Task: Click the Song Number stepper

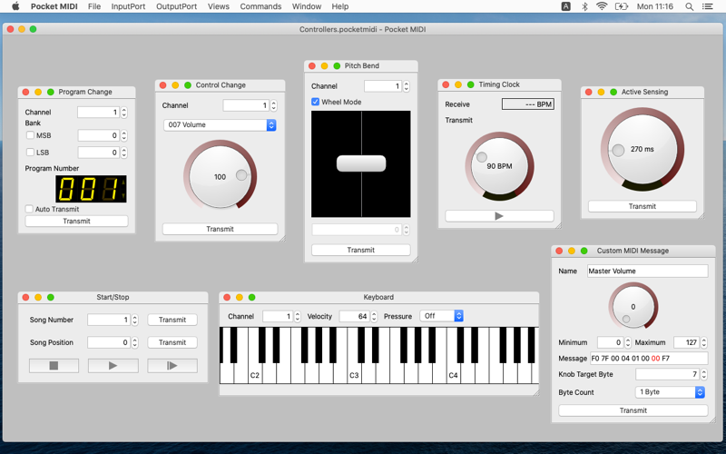Action: tap(134, 320)
